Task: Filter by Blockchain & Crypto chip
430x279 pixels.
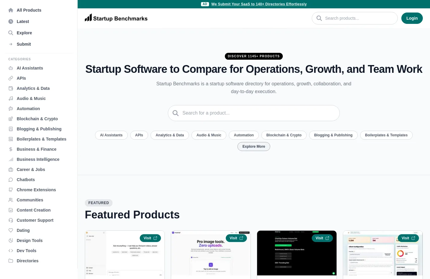Action: coord(284,135)
